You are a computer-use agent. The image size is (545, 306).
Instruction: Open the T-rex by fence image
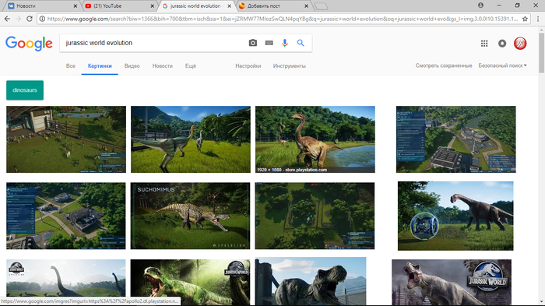[311, 282]
